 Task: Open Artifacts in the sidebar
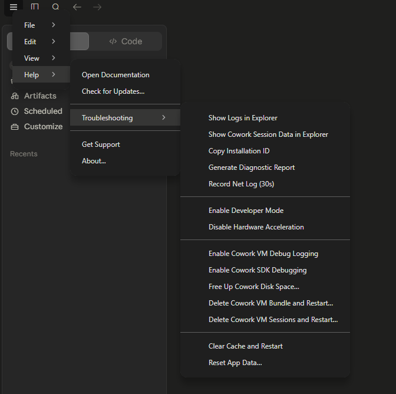[40, 96]
